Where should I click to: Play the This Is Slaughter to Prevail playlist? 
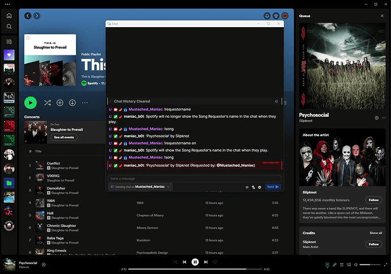pos(31,102)
